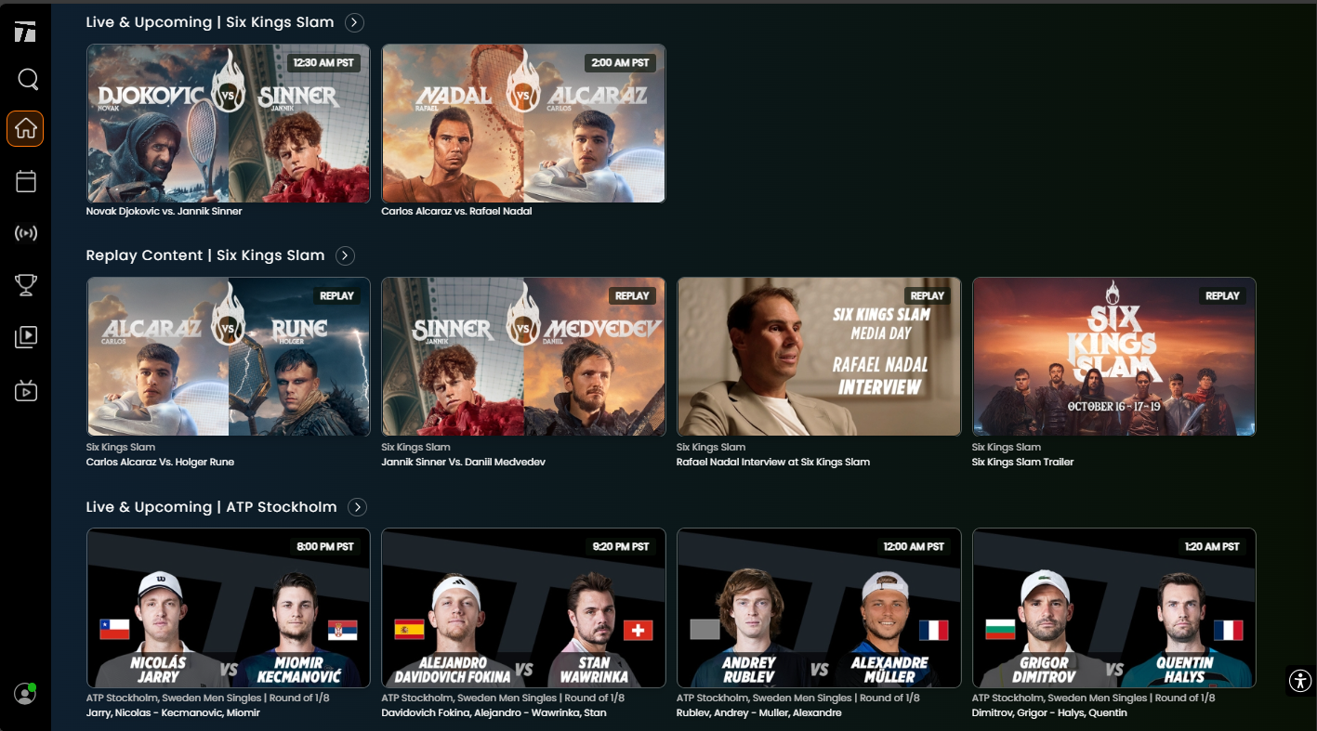
Task: Click 'Dimitrov, Grigor - Halys, Quentin' title
Action: tap(1049, 713)
